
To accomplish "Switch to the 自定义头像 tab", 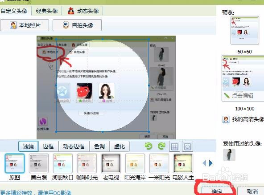I will coord(14,11).
